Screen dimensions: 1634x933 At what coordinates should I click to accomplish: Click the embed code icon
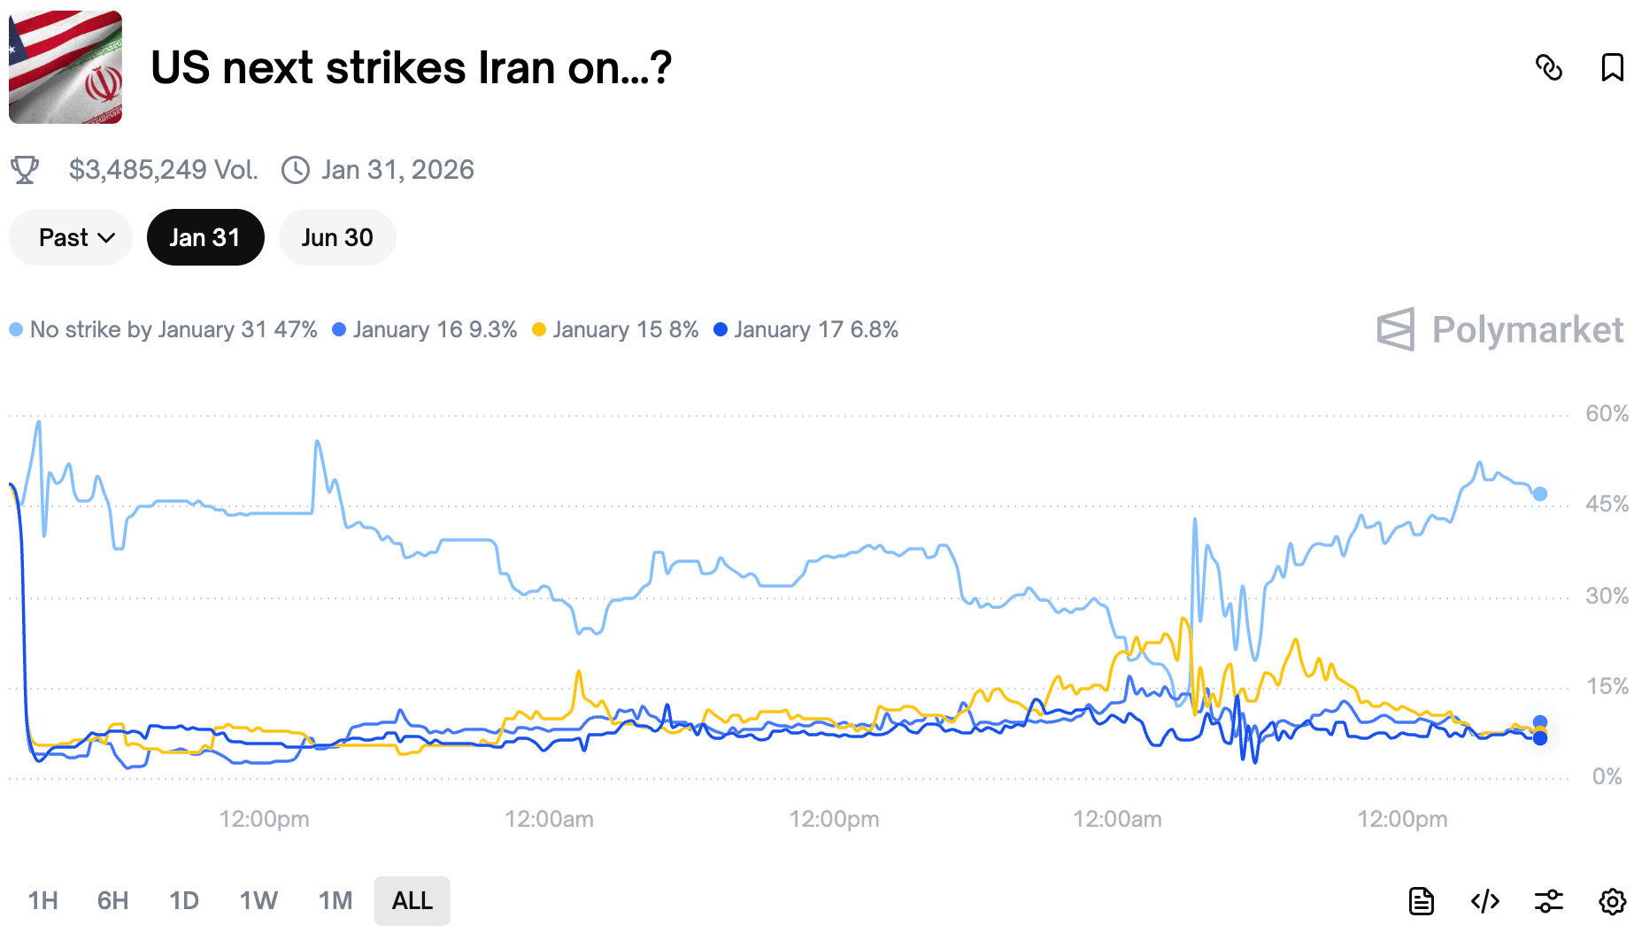click(x=1484, y=901)
